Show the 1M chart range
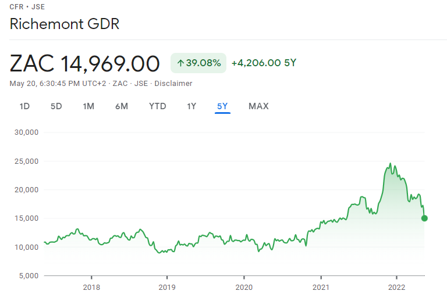 (88, 106)
